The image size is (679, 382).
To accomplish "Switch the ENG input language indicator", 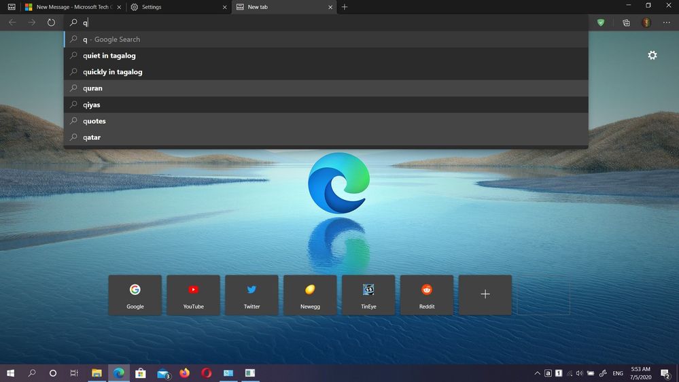I will 618,373.
